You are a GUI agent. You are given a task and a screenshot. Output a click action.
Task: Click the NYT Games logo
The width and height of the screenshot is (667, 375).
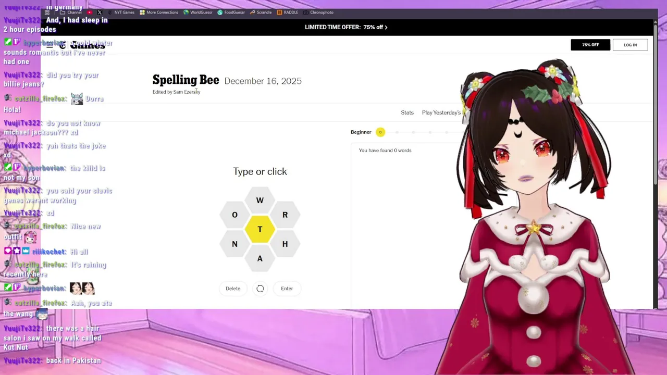click(82, 45)
